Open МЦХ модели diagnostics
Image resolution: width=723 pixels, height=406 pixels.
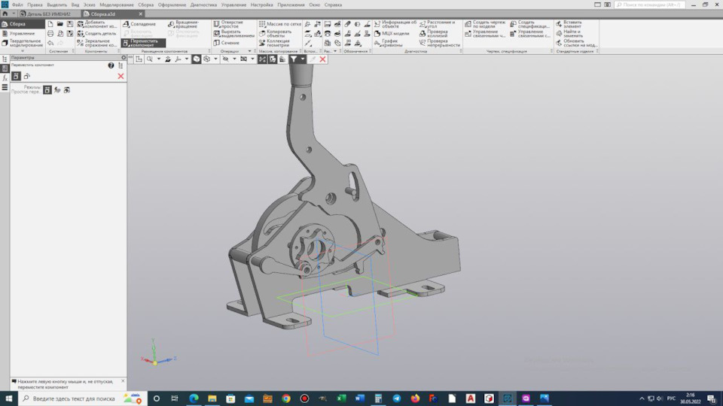pyautogui.click(x=392, y=34)
